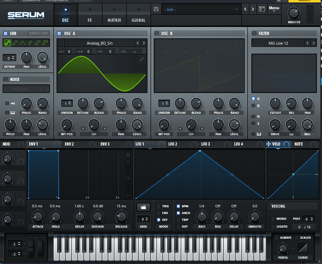
Task: Toggle the ENV 1 lock icon
Action: click(128, 154)
